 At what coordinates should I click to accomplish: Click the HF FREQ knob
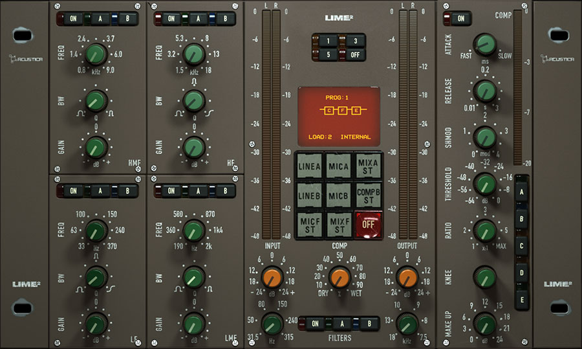(194, 54)
